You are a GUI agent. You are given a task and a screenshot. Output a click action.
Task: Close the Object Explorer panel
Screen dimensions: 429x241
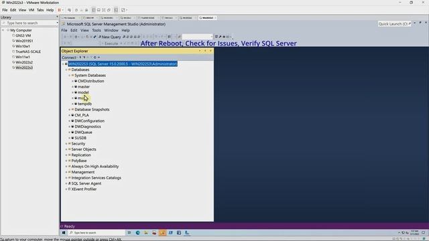[x=210, y=51]
